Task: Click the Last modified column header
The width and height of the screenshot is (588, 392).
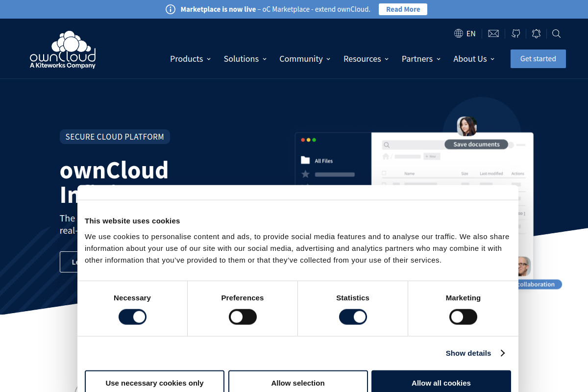Action: tap(491, 173)
